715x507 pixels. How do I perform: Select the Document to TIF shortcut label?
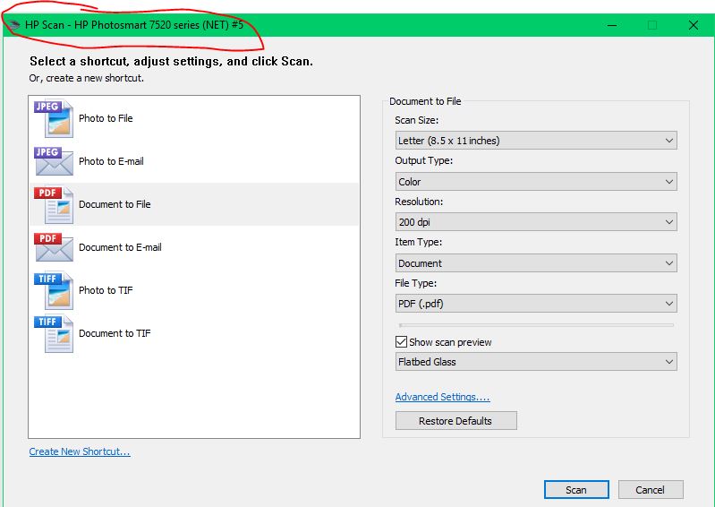coord(115,333)
